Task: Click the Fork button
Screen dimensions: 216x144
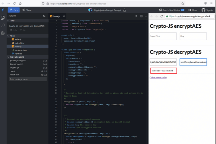Action: point(13,10)
